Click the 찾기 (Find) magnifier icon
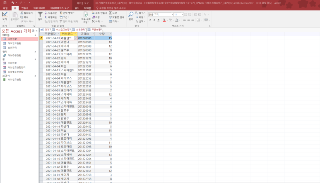This screenshot has width=320, height=183. (131, 16)
